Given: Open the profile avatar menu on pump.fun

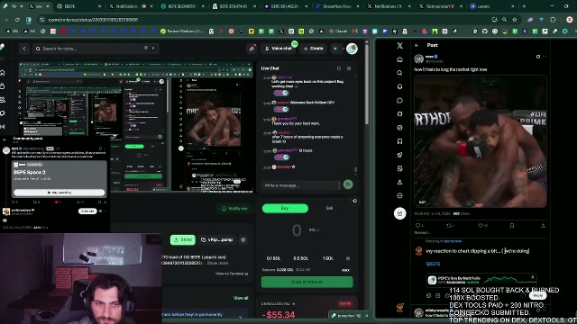Looking at the screenshot, I should point(352,49).
